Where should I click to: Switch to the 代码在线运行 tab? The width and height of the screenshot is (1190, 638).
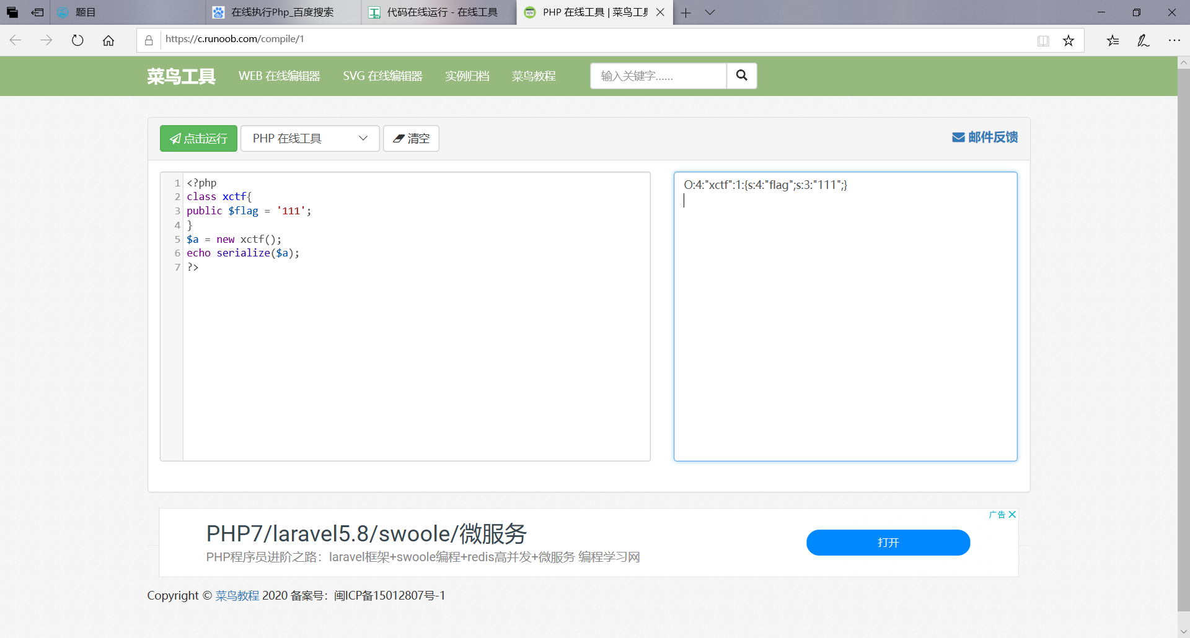click(438, 12)
